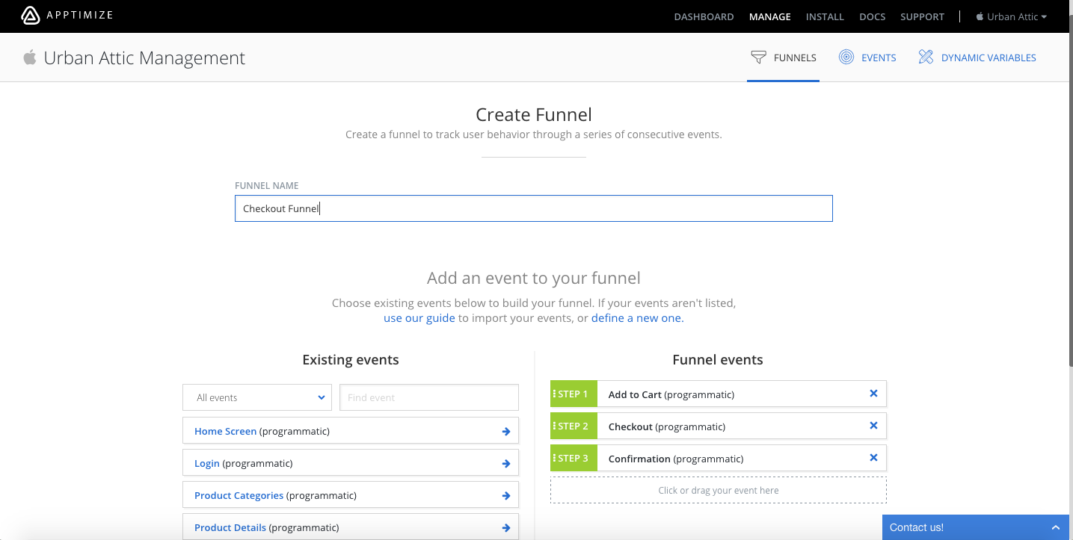Remove Checkout step from funnel
This screenshot has height=540, width=1073.
(873, 426)
